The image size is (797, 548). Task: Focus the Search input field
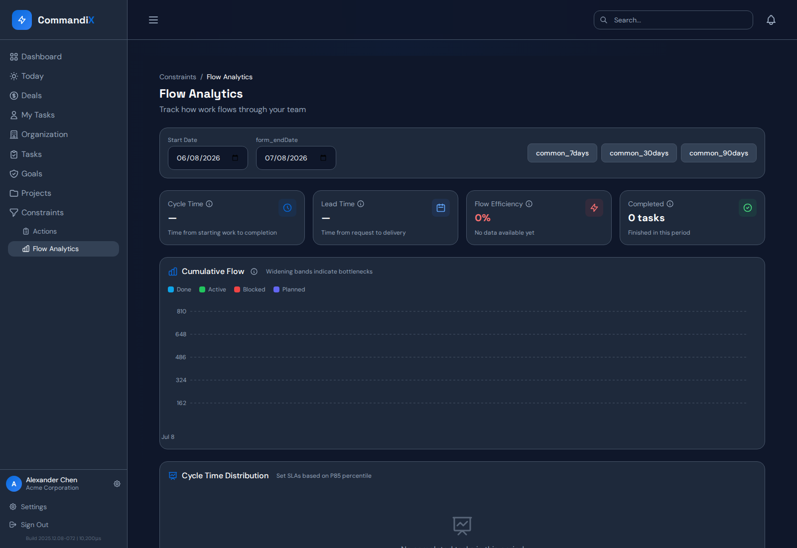(x=673, y=20)
